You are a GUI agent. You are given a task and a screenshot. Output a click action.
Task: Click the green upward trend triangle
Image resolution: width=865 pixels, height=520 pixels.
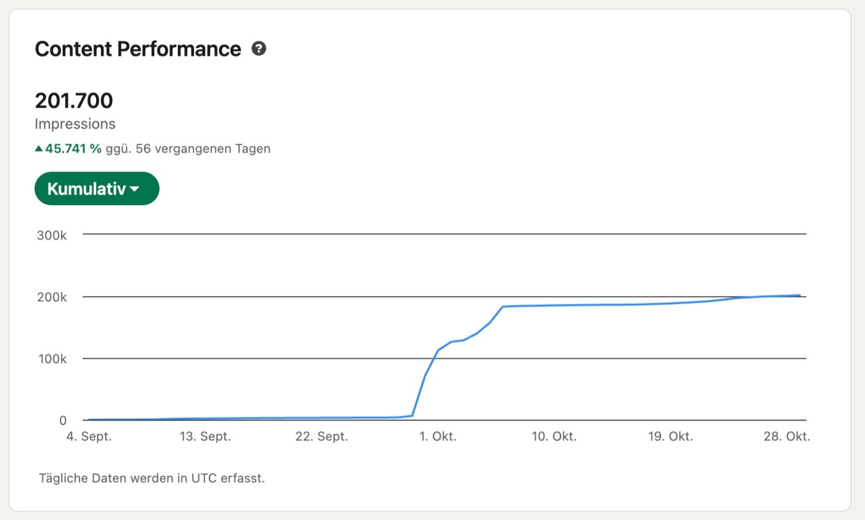38,148
